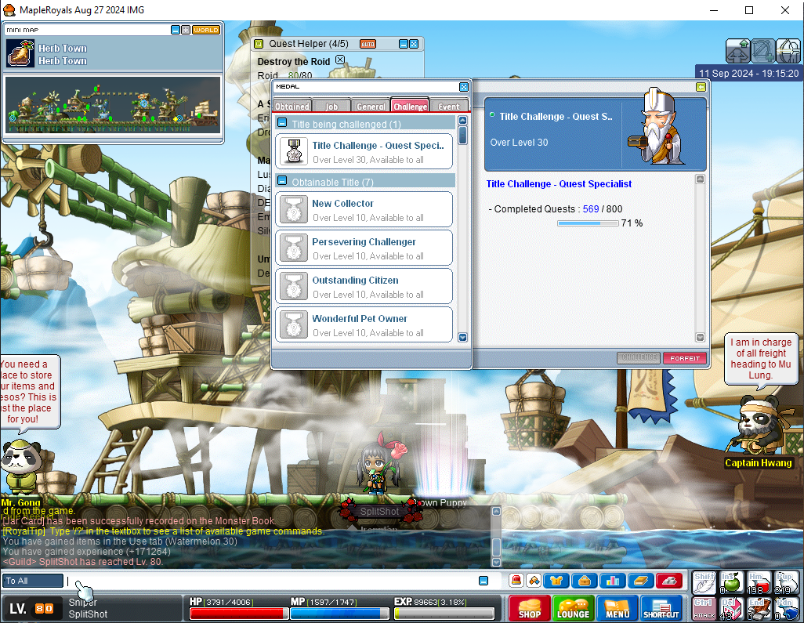Collapse Title being challenged section
804x623 pixels.
282,124
